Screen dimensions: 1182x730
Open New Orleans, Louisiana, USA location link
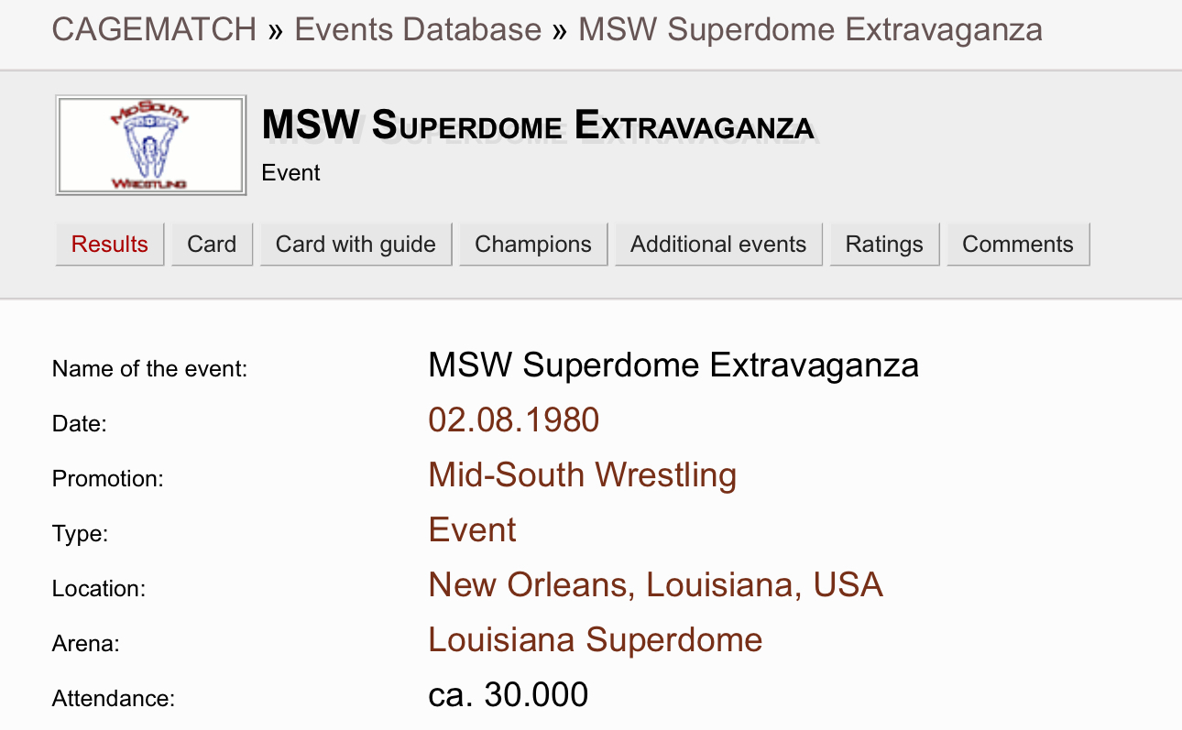point(656,585)
